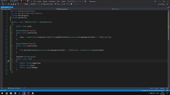Viewport: 170px width, 95px height.
Task: Collapse the JSONController class on line 6
Action: coord(11,22)
